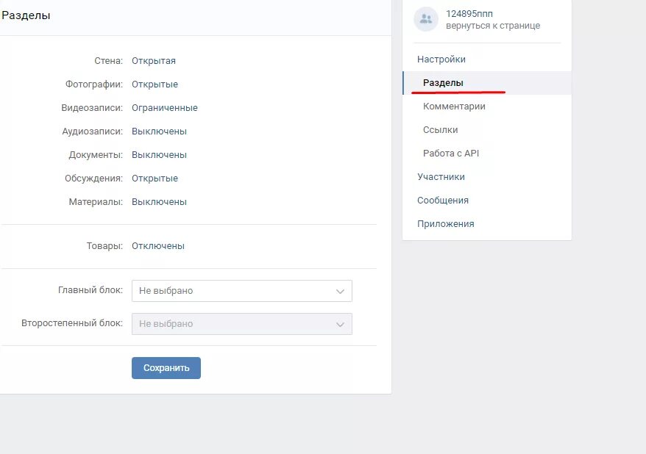The height and width of the screenshot is (454, 646).
Task: Select Разделы sidebar item
Action: pyautogui.click(x=443, y=83)
